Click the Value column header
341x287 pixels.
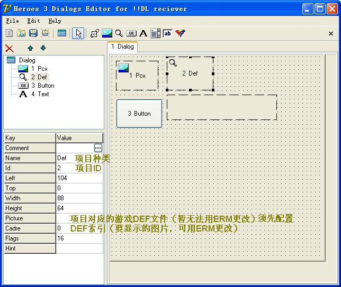(x=79, y=138)
